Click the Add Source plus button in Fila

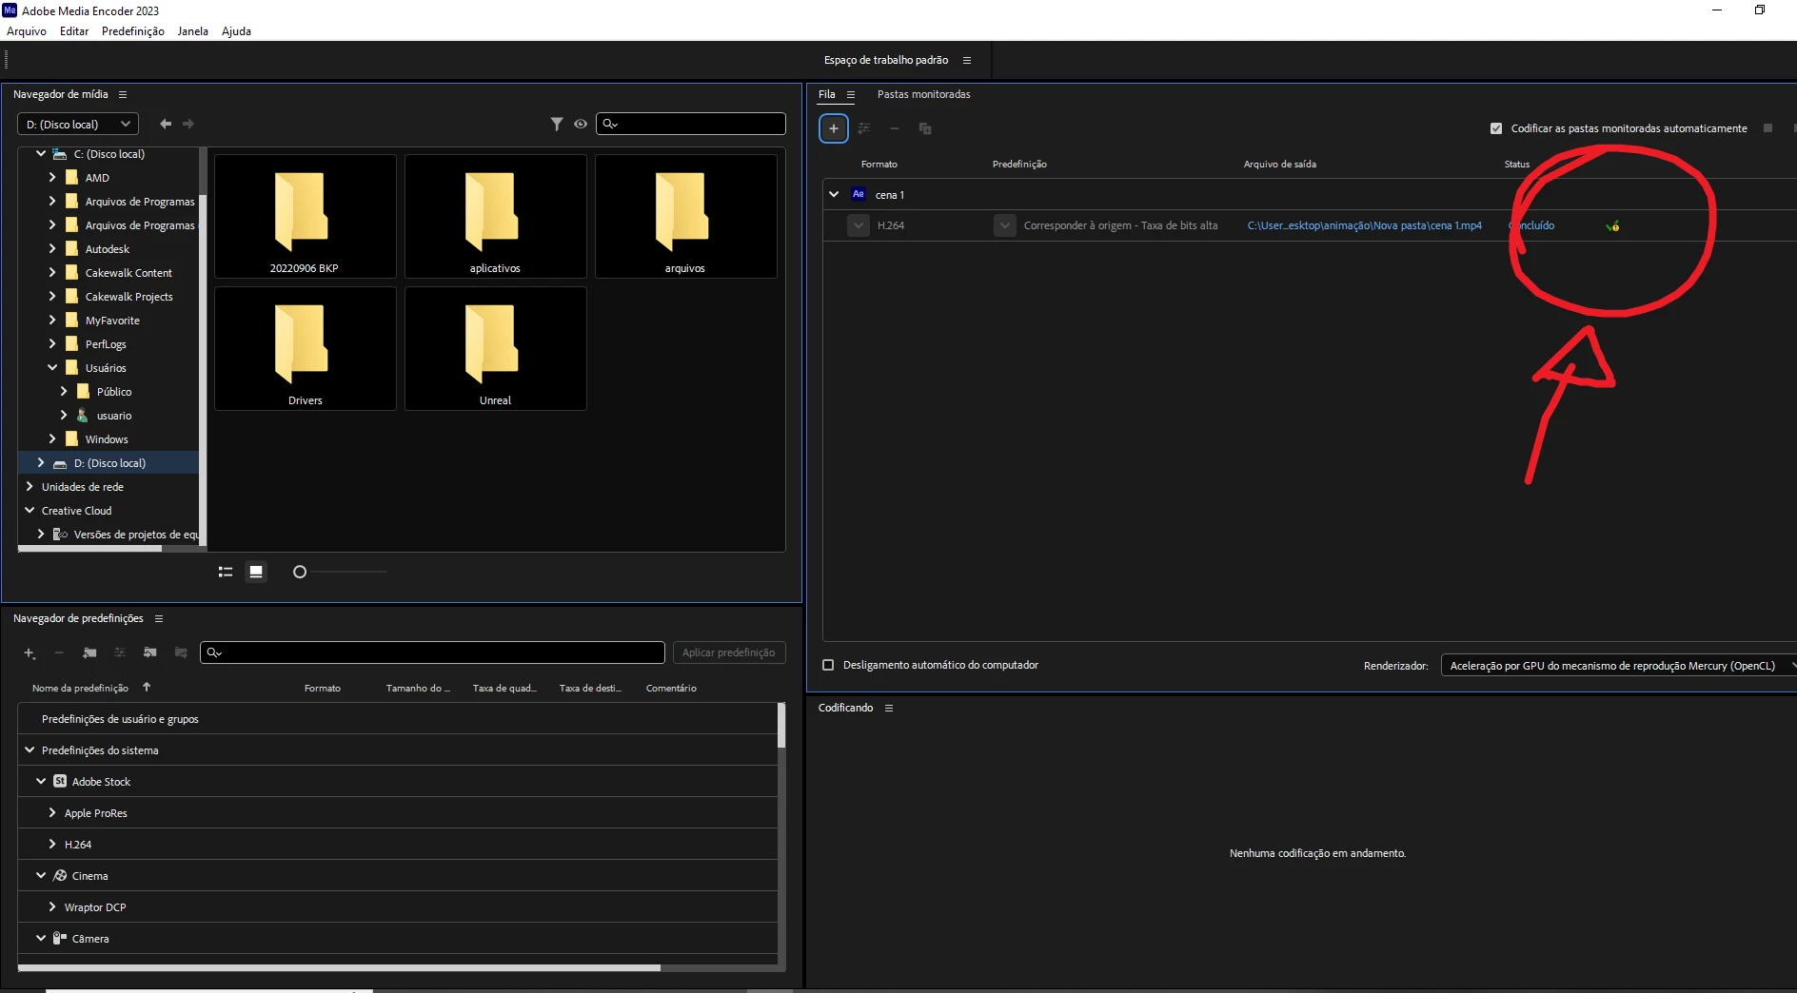click(x=833, y=128)
